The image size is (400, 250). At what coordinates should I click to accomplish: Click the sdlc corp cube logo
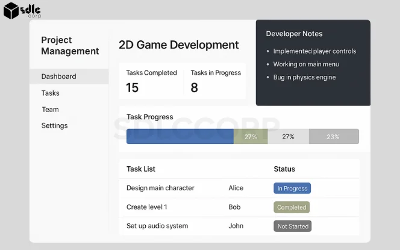coord(11,10)
